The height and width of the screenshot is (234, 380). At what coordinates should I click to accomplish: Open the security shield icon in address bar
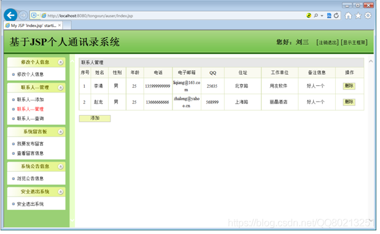[34, 15]
